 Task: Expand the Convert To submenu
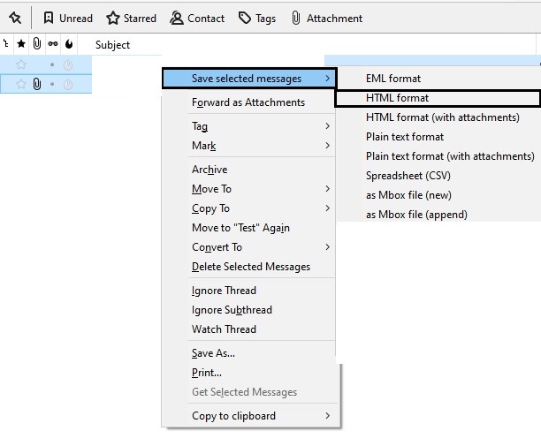[248, 247]
